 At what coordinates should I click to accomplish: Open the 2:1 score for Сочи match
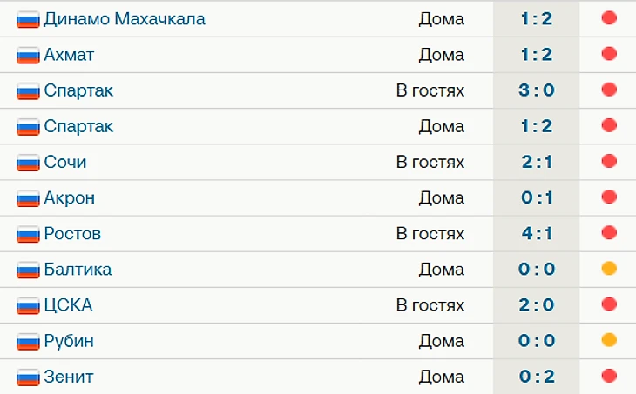537,162
